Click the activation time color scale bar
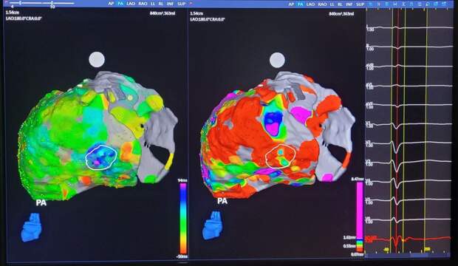458x266 pixels. tap(183, 218)
